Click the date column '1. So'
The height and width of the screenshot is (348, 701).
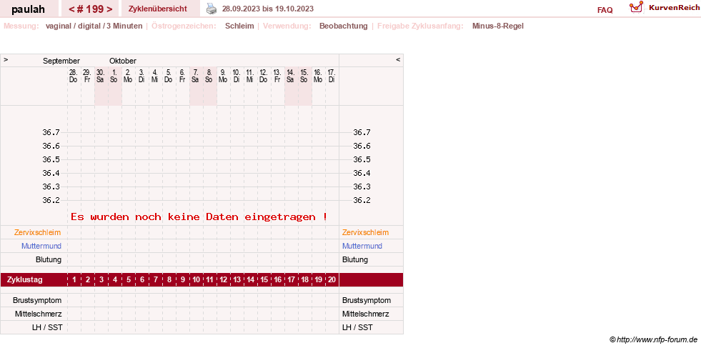114,76
